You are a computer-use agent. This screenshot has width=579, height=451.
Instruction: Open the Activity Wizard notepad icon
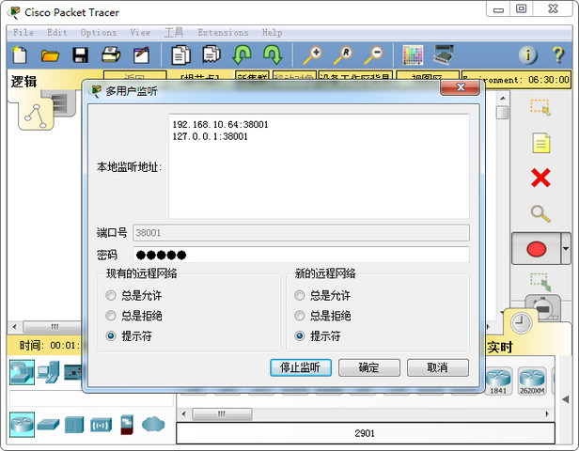click(x=141, y=55)
